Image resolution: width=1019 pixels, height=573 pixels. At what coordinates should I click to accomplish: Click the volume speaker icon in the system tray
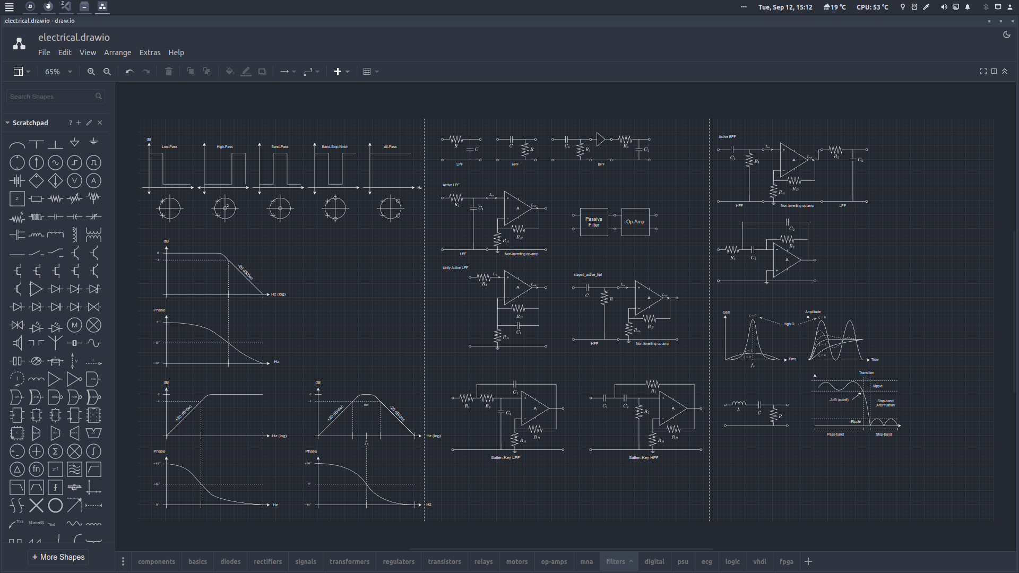[x=944, y=7]
